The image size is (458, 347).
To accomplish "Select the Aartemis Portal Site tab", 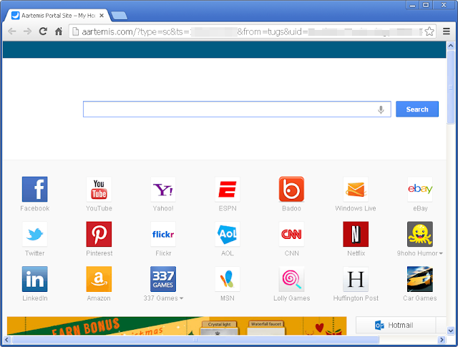I will [x=58, y=16].
